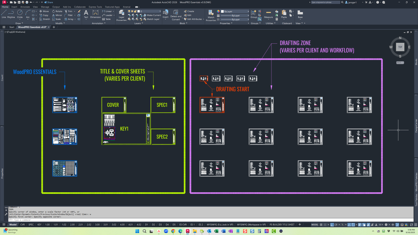Viewport: 418px width, 235px height.
Task: Switch to the Annotate ribbon tab
Action: 25,7
